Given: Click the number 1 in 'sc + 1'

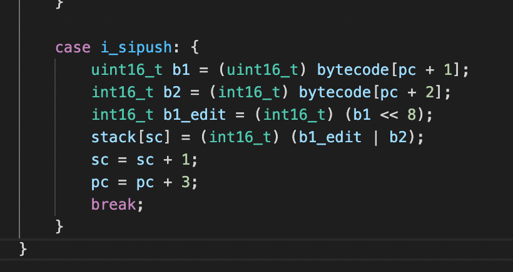Looking at the screenshot, I should coord(186,160).
